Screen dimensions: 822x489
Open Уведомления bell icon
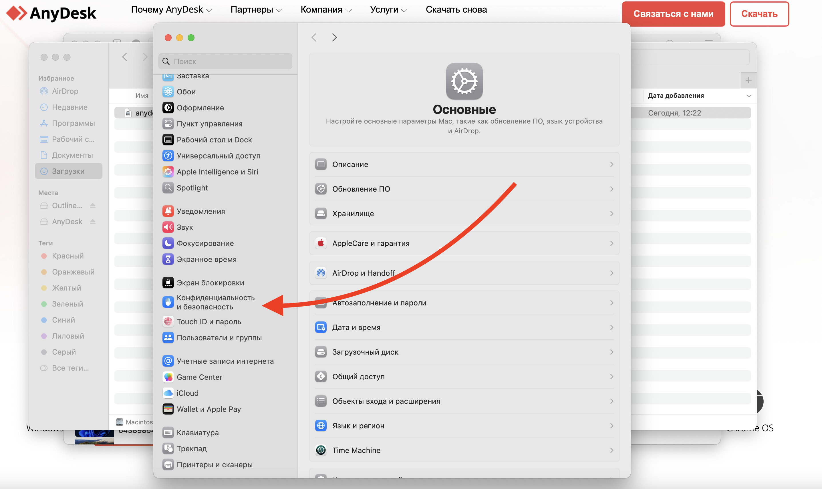tap(168, 211)
